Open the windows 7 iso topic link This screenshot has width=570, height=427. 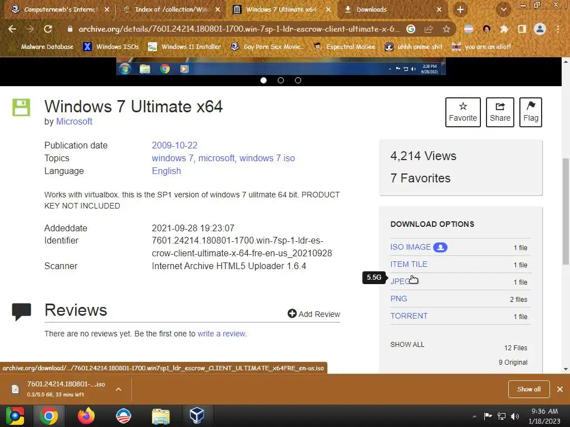(267, 158)
